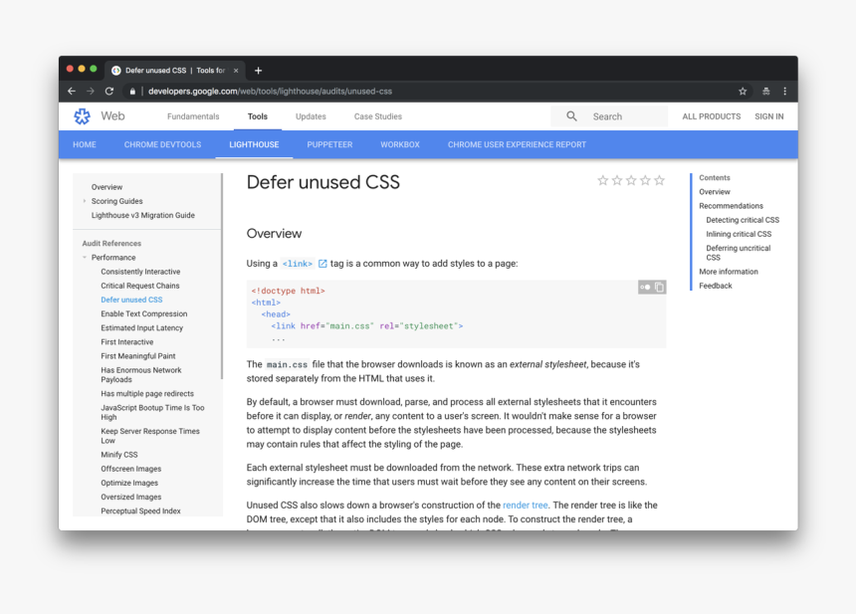Click the address bar URL

270,92
